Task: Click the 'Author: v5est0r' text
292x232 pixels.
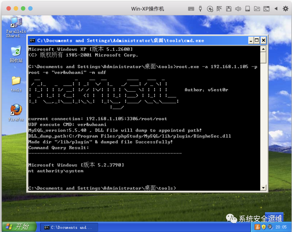Action: pos(206,90)
